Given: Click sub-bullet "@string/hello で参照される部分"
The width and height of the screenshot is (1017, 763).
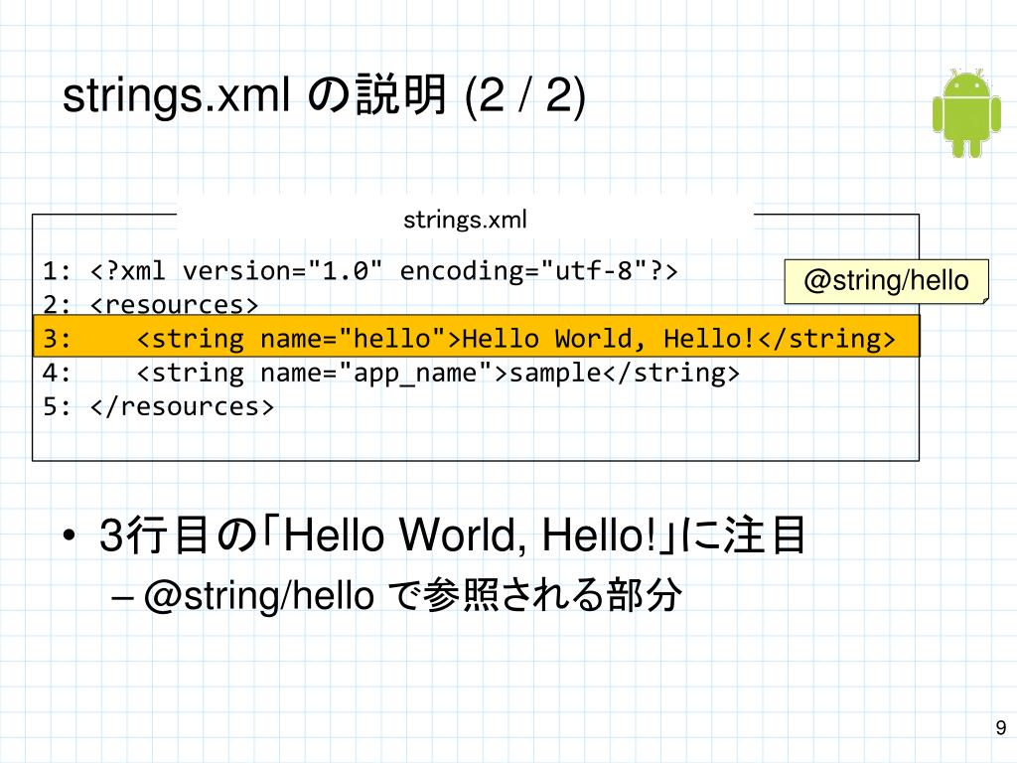Looking at the screenshot, I should coord(412,594).
